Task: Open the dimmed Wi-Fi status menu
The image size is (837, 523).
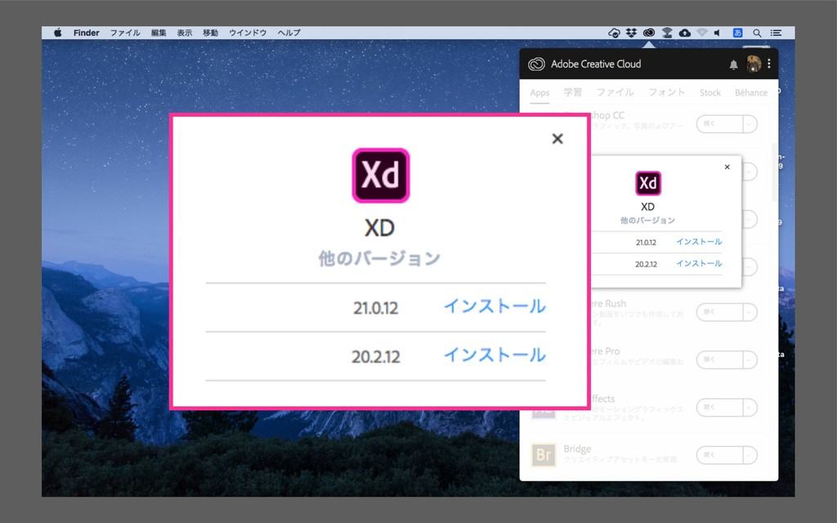Action: [702, 33]
